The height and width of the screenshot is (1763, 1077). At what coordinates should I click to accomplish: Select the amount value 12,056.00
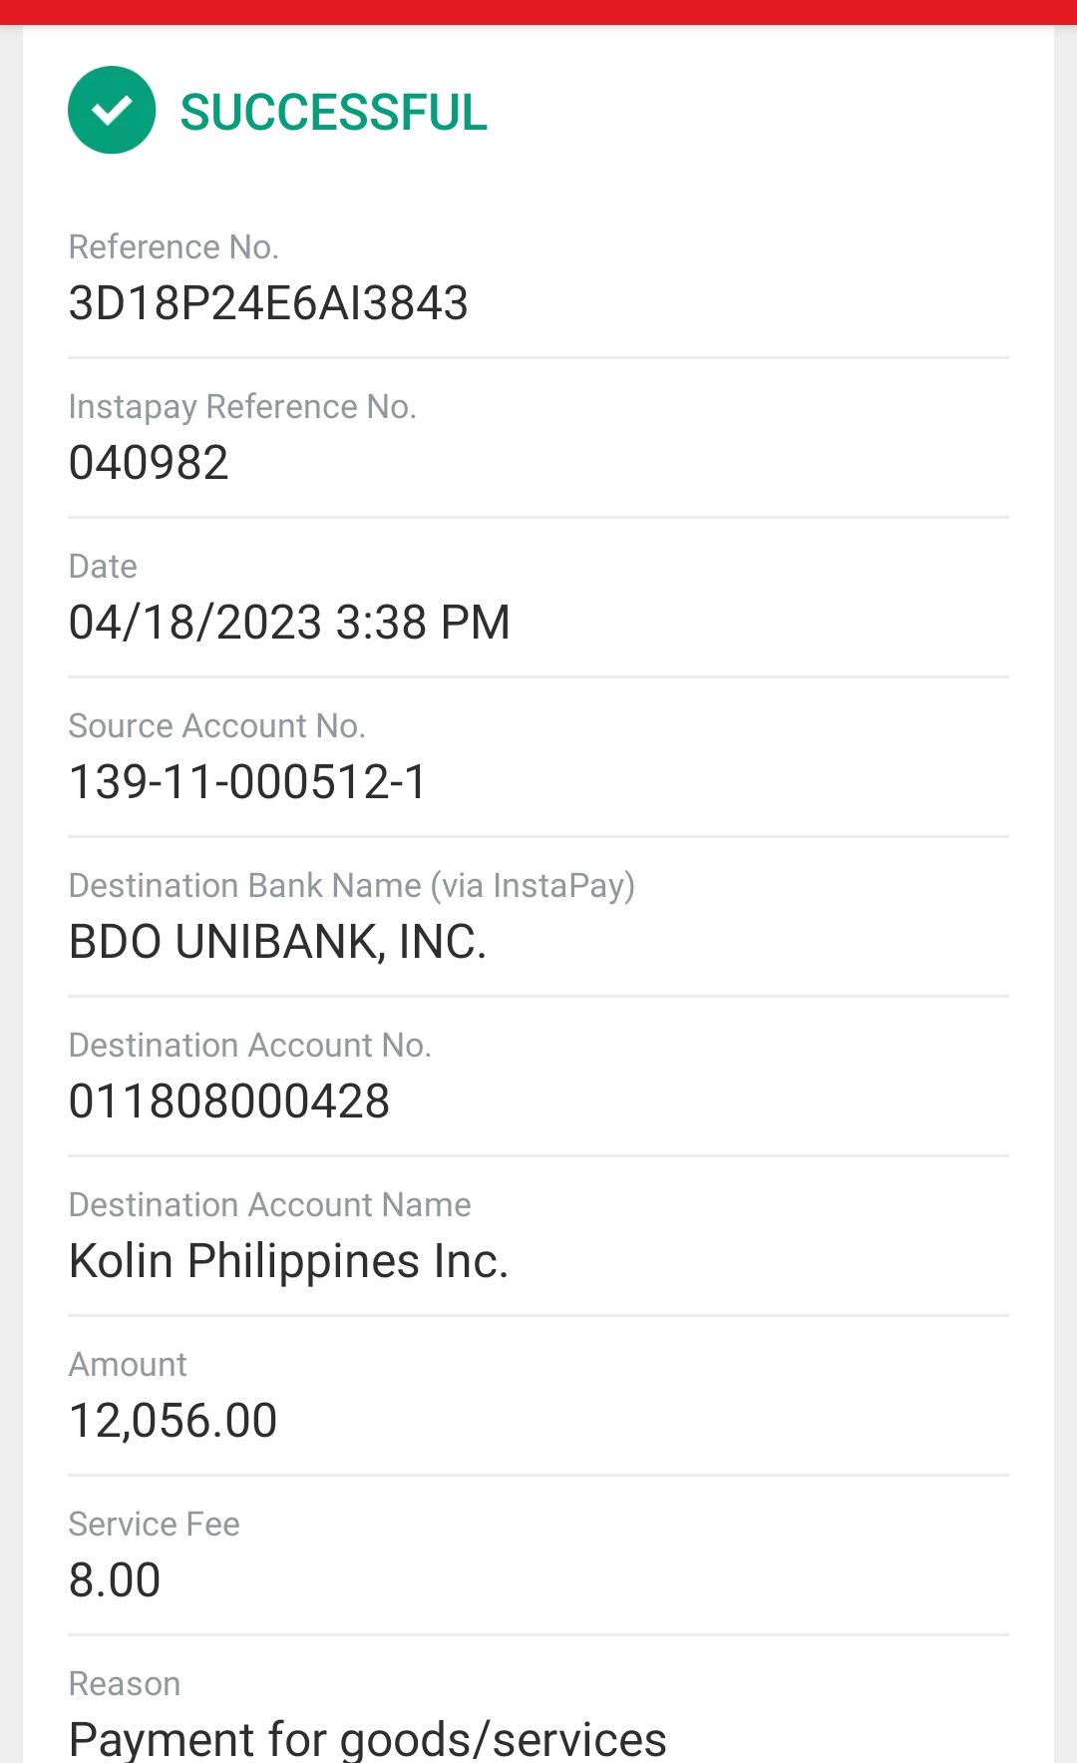click(173, 1421)
